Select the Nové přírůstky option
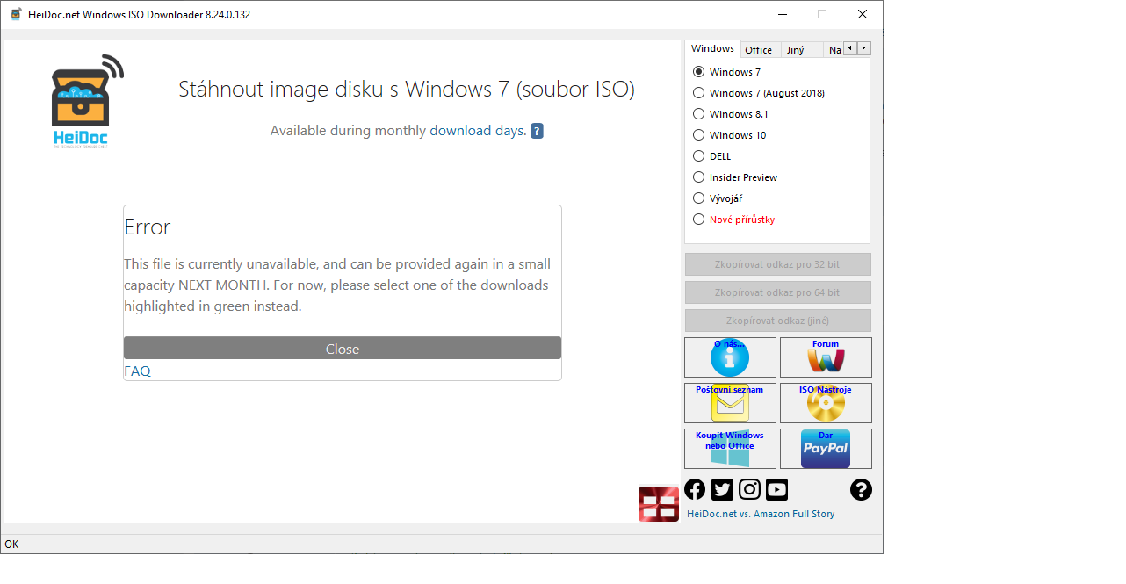 click(x=734, y=220)
